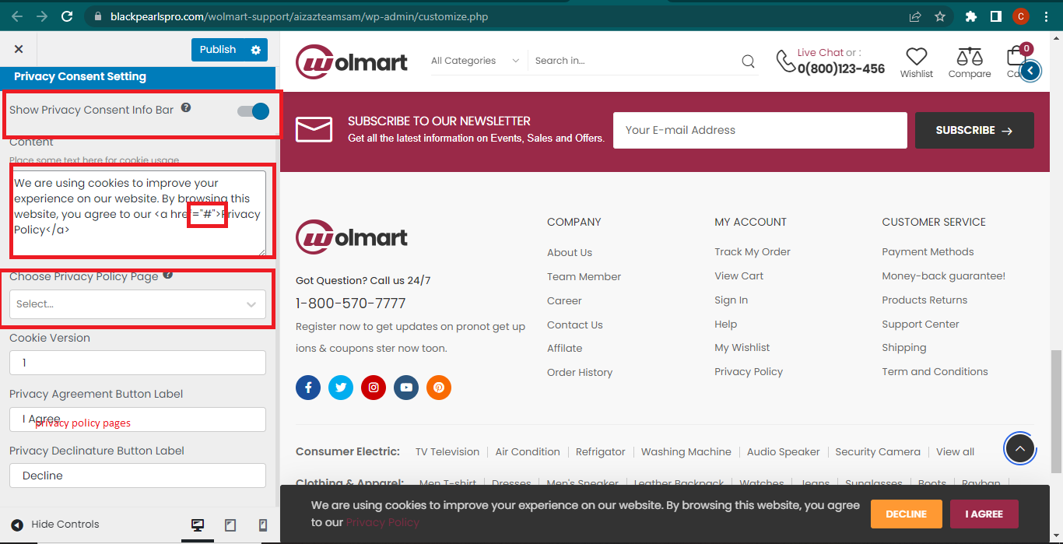Open the Facebook social icon
Viewport: 1063px width, 544px height.
click(x=308, y=388)
